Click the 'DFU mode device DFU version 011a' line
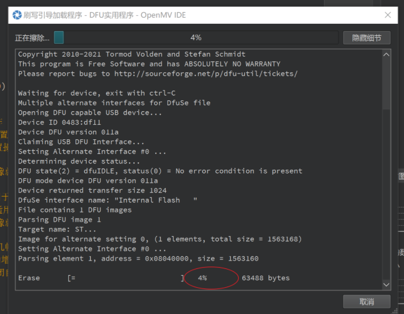 (88, 181)
